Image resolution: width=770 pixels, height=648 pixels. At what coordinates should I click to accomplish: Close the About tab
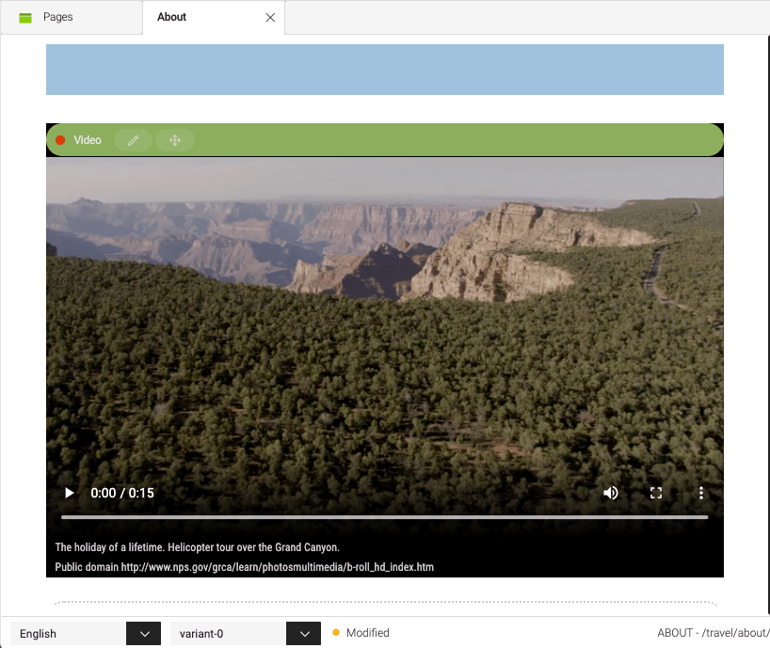pyautogui.click(x=270, y=16)
